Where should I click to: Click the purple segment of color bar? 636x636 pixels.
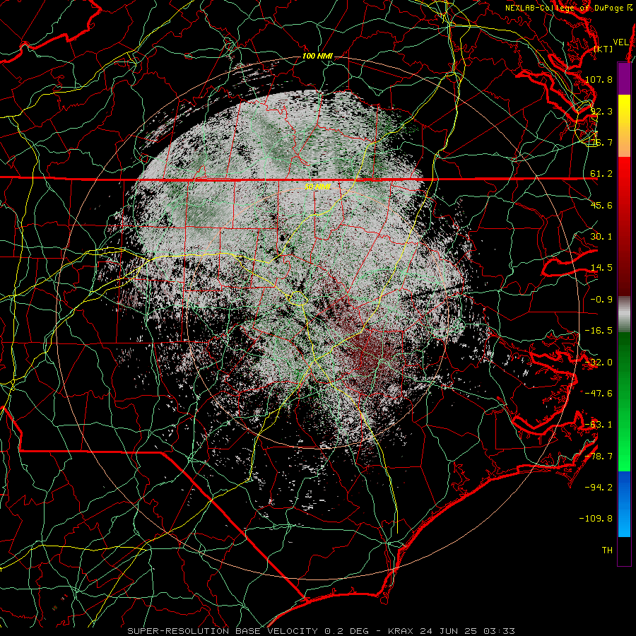pyautogui.click(x=624, y=78)
